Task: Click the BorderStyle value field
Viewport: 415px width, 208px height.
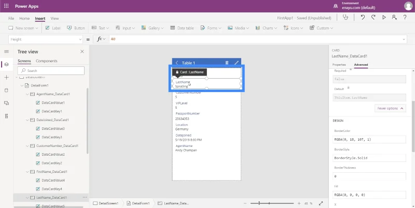Action: click(369, 158)
